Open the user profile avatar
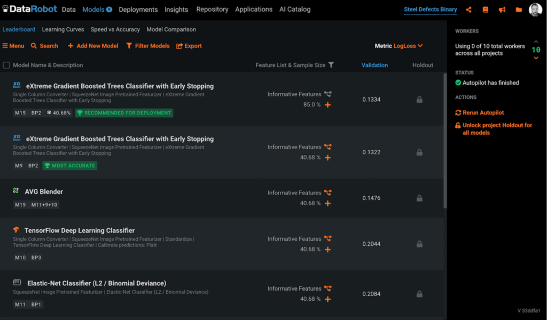This screenshot has height=320, width=547. (535, 10)
